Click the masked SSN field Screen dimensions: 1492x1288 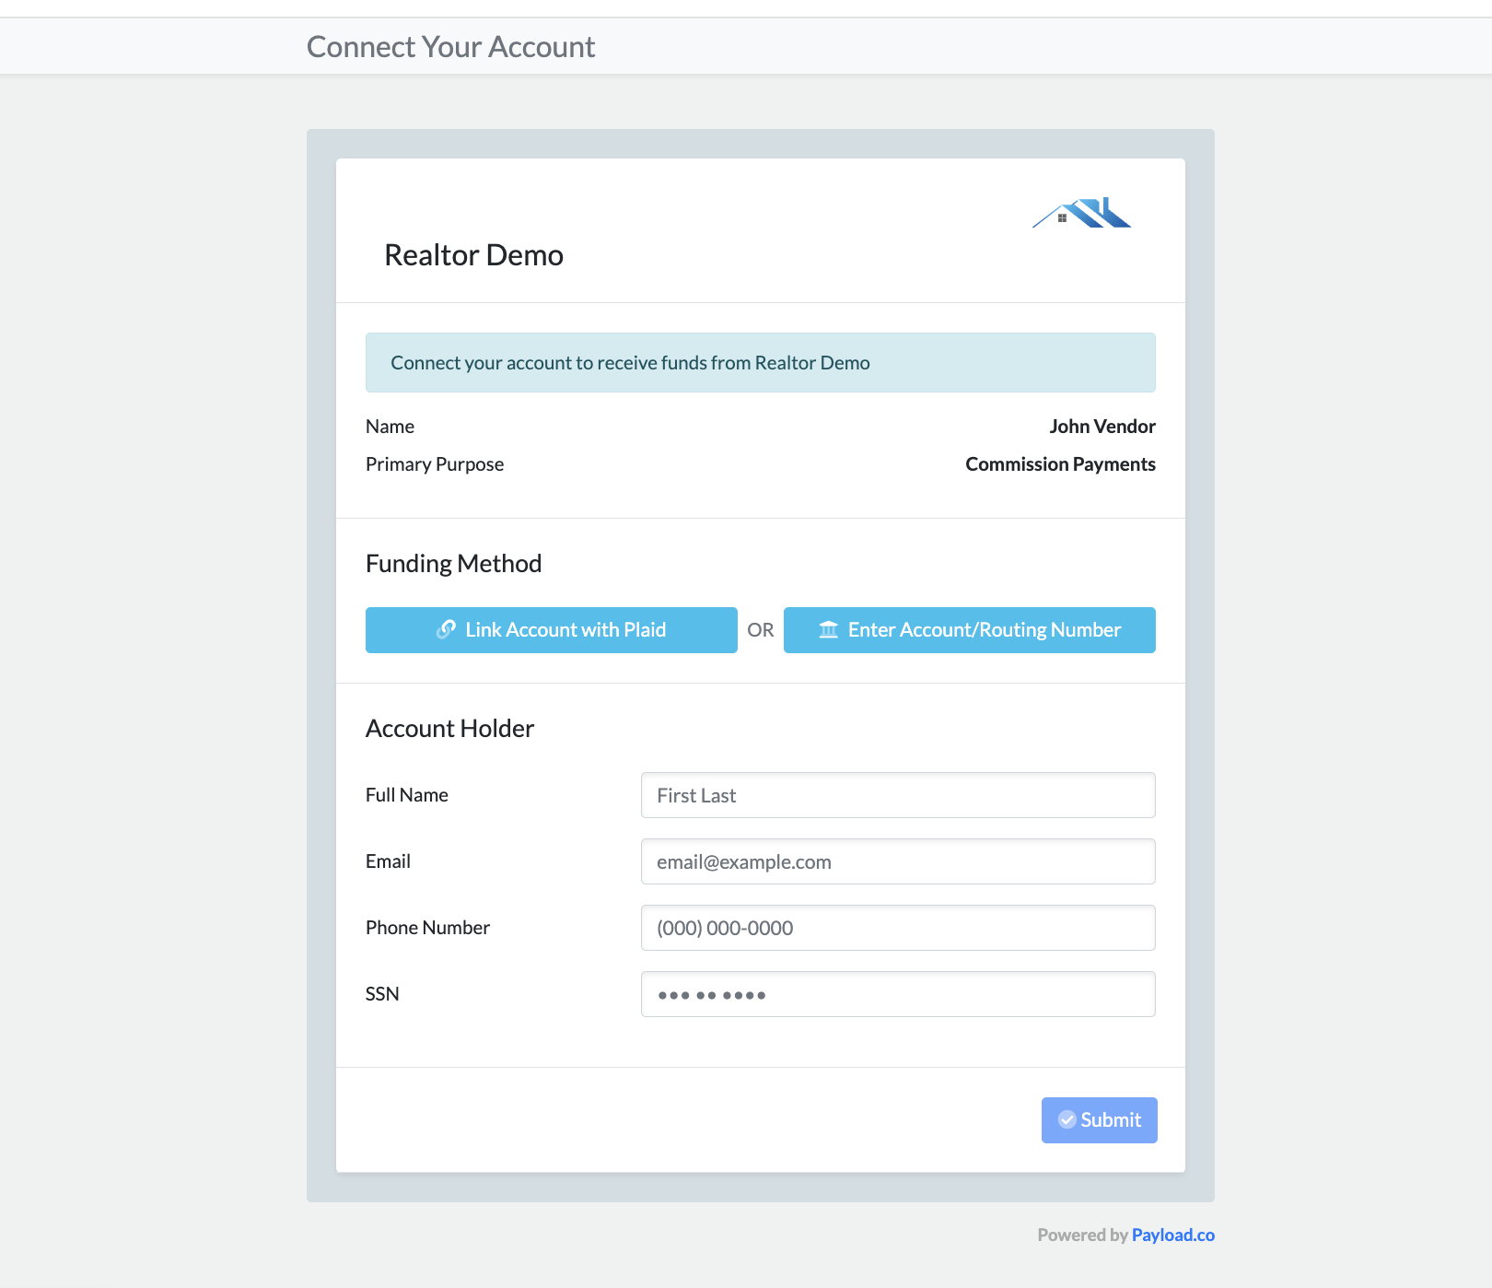[x=897, y=994]
